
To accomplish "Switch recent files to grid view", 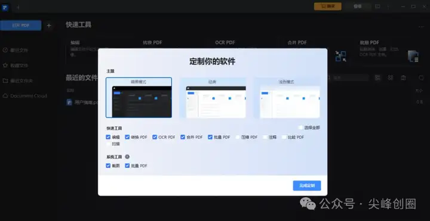I will click(391, 77).
